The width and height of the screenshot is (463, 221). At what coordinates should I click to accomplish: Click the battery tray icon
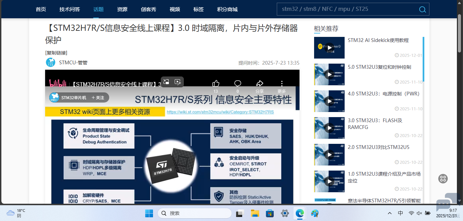428,213
